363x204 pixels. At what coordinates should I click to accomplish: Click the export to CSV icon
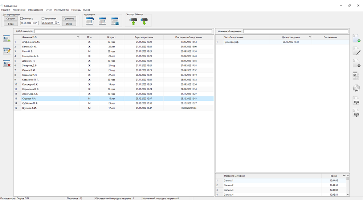[x=356, y=100]
